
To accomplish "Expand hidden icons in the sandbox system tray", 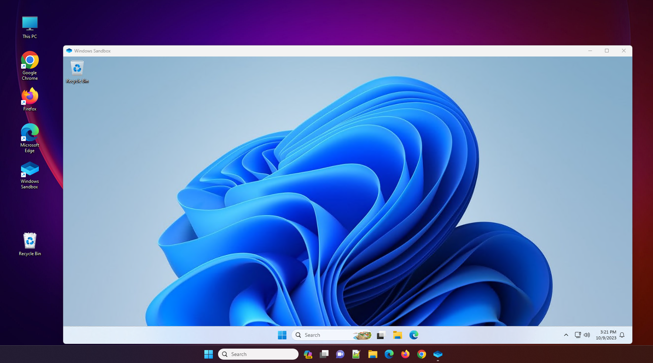I will coord(566,335).
